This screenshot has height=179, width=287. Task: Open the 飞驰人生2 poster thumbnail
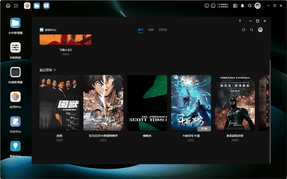pyautogui.click(x=65, y=39)
